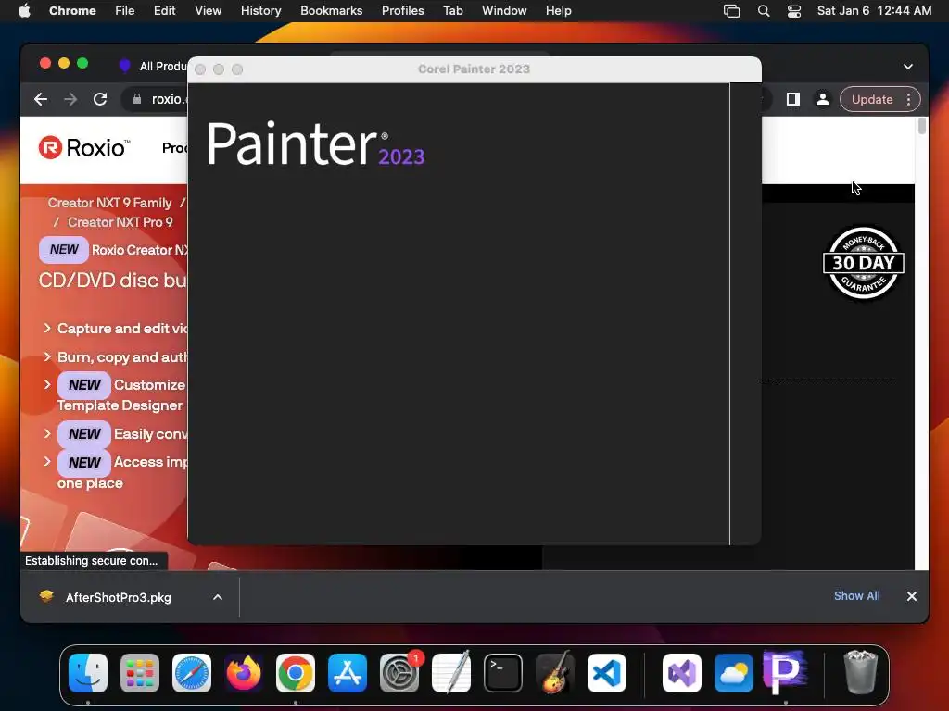Open the Chrome profile avatar
The height and width of the screenshot is (711, 949).
coord(823,99)
